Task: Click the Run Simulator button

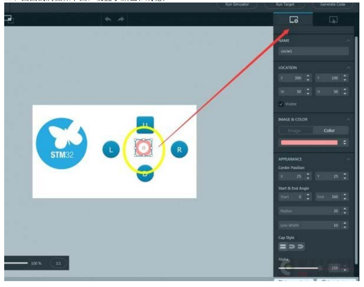Action: (237, 5)
